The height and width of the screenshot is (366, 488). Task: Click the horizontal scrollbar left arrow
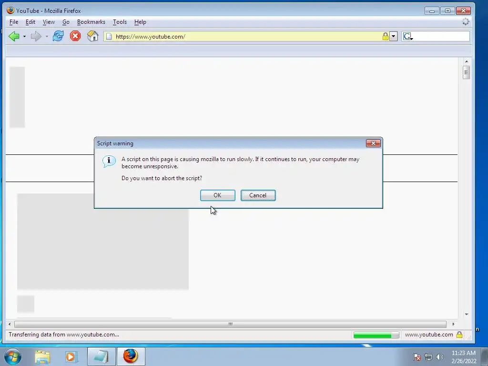click(10, 324)
